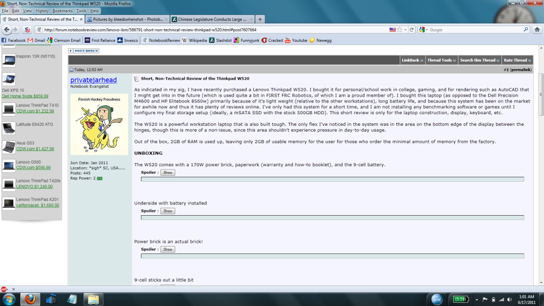Click the Post Reply button
The height and width of the screenshot is (306, 544).
click(84, 50)
